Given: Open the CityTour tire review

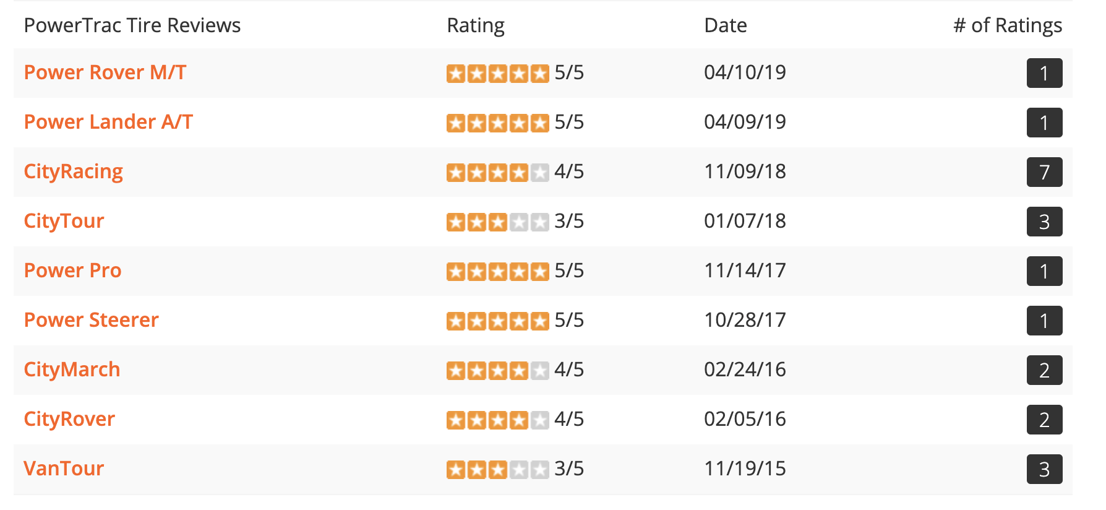Looking at the screenshot, I should [64, 222].
